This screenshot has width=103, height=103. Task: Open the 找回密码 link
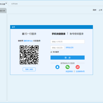[x=69, y=72]
